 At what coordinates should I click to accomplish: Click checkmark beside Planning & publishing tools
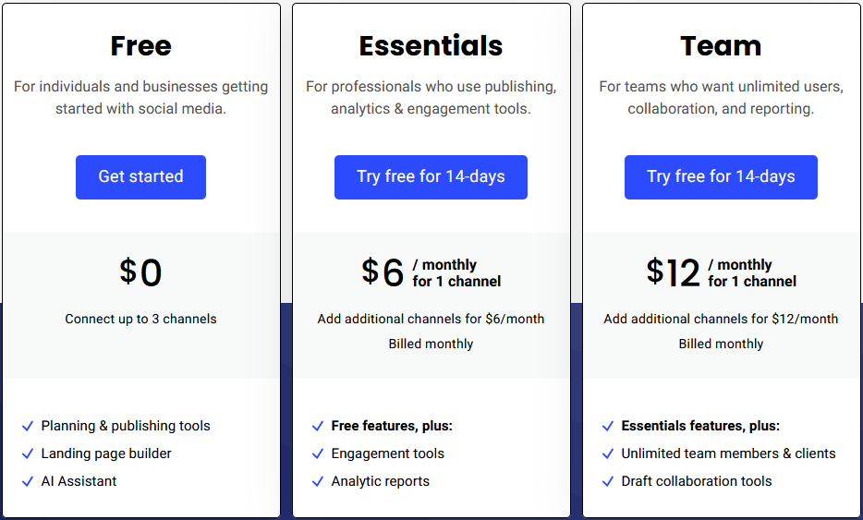click(28, 427)
